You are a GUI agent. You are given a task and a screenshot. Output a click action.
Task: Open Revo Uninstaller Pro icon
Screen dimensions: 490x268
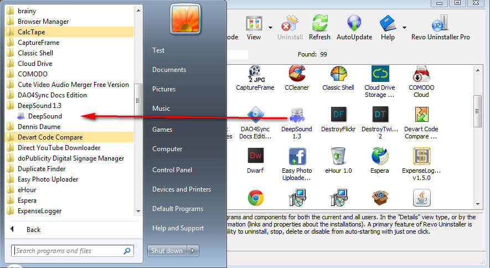click(440, 23)
